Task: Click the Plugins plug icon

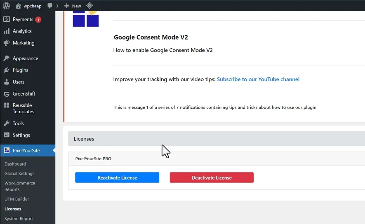Action: 7,70
